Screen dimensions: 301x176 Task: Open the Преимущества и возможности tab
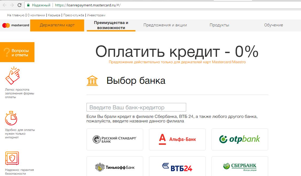point(111,25)
